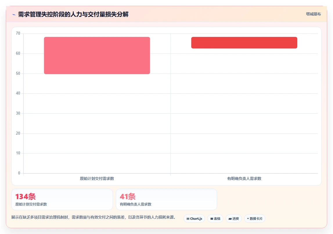Click the x-axis label 有明确负责人需求数

pyautogui.click(x=244, y=178)
